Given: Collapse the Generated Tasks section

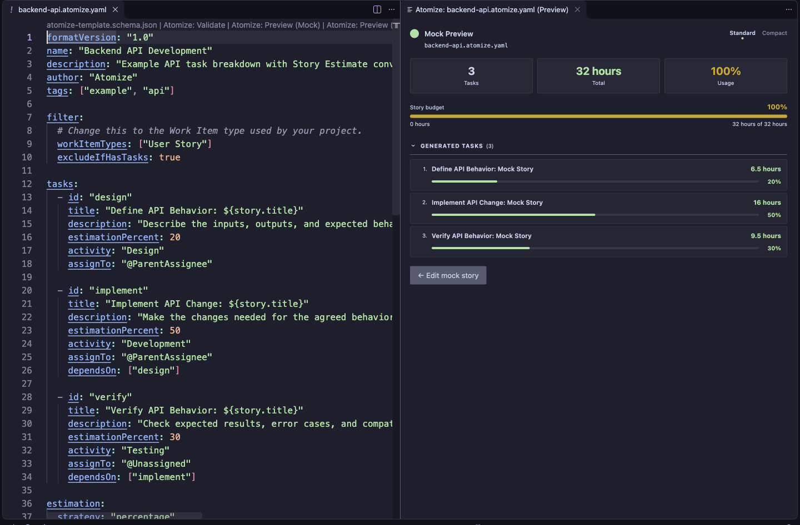Looking at the screenshot, I should click(413, 146).
